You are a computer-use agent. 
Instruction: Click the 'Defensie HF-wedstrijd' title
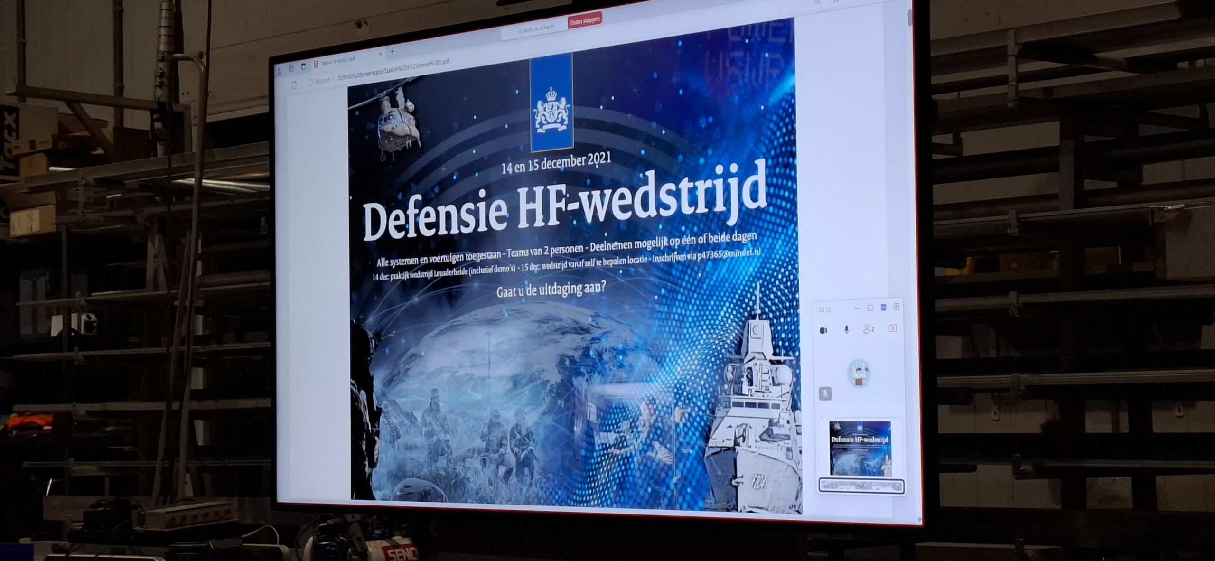tap(565, 201)
